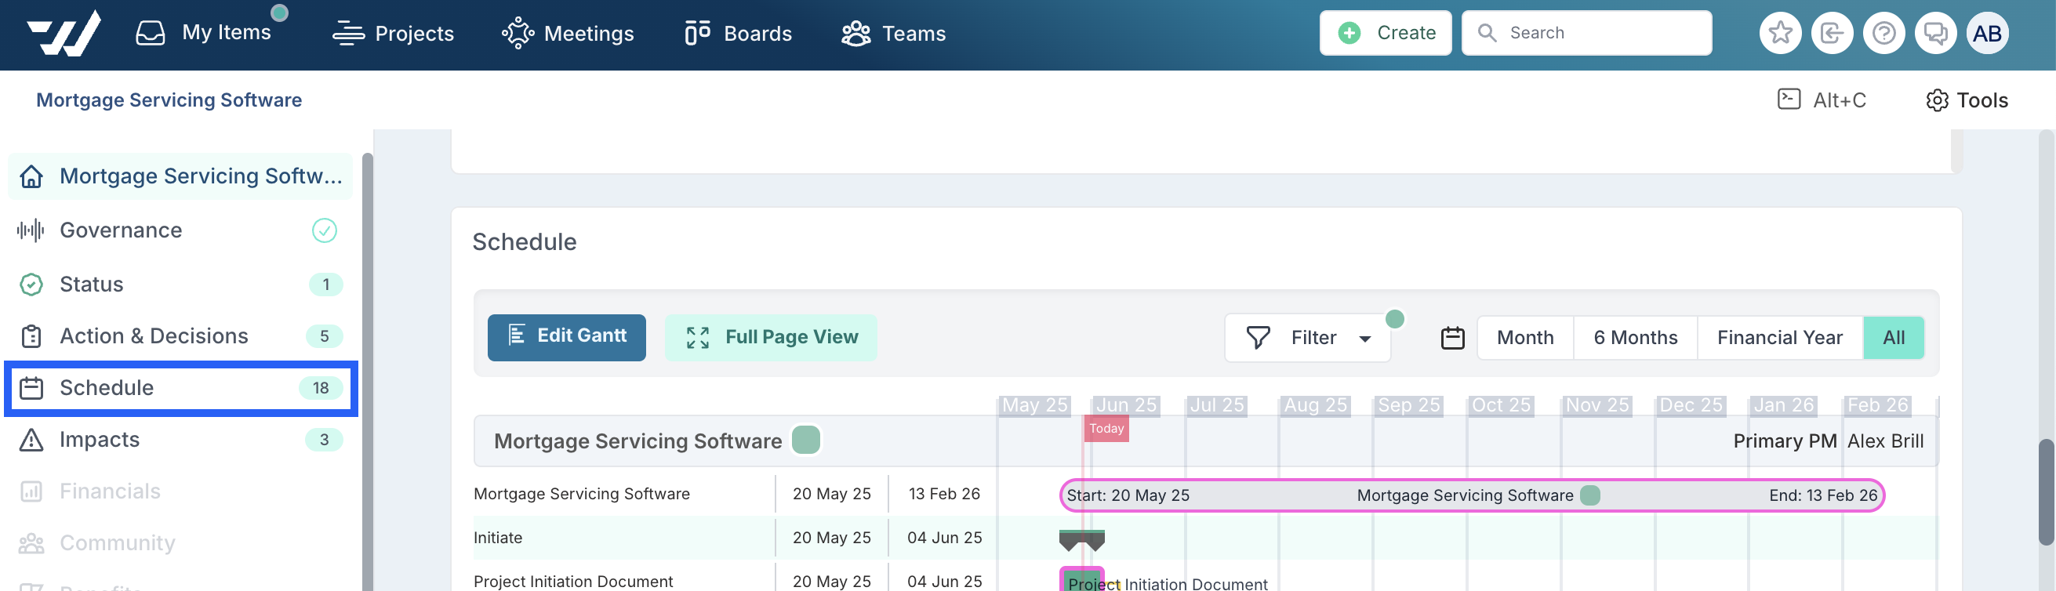Click the Initiate summary bar on Gantt
2056x591 pixels.
coord(1081,540)
